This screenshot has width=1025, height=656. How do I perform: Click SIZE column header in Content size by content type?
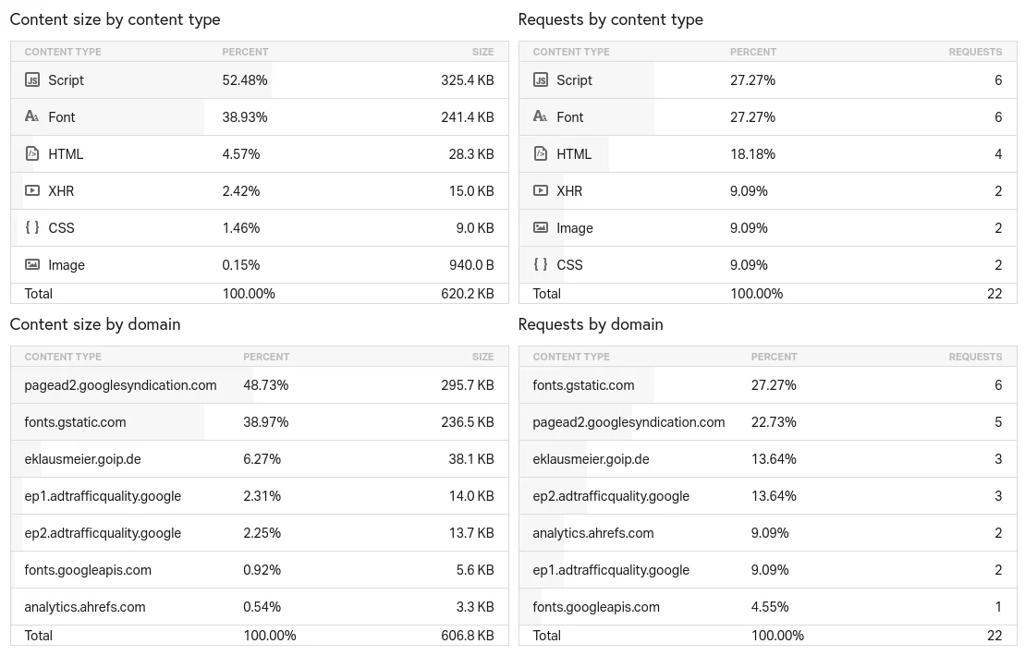(x=482, y=52)
